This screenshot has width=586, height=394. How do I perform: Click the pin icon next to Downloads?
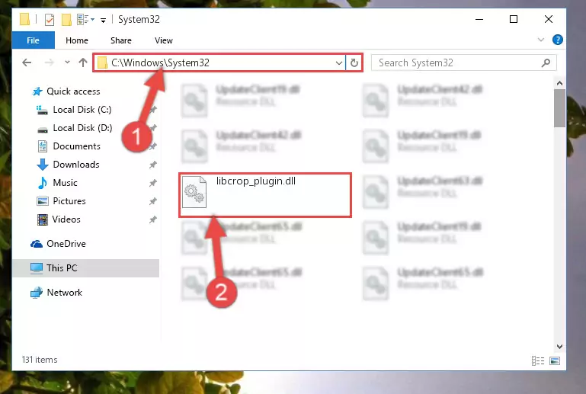coord(152,165)
